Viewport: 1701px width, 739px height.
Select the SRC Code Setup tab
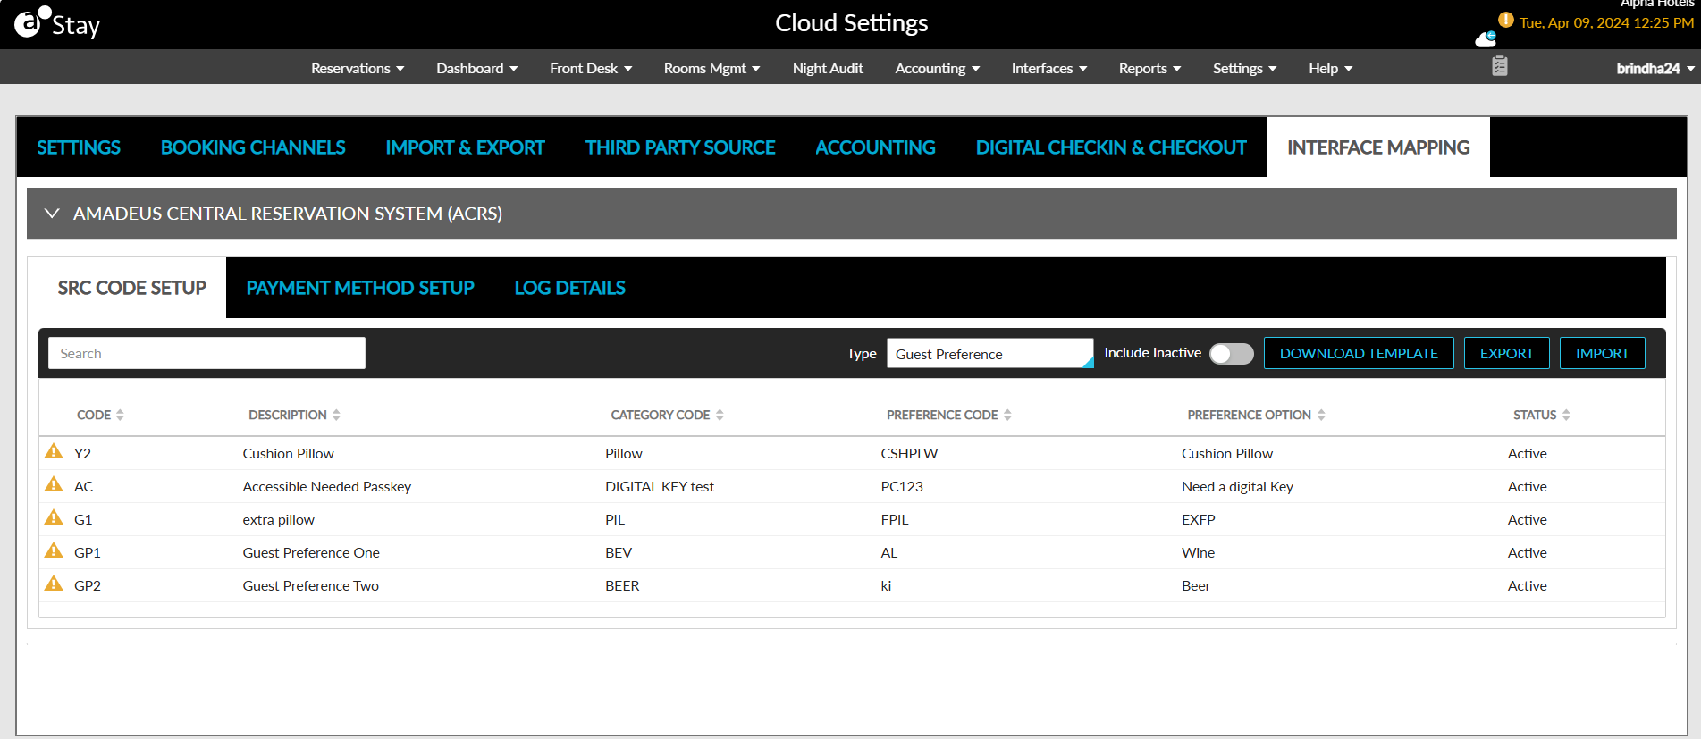132,288
